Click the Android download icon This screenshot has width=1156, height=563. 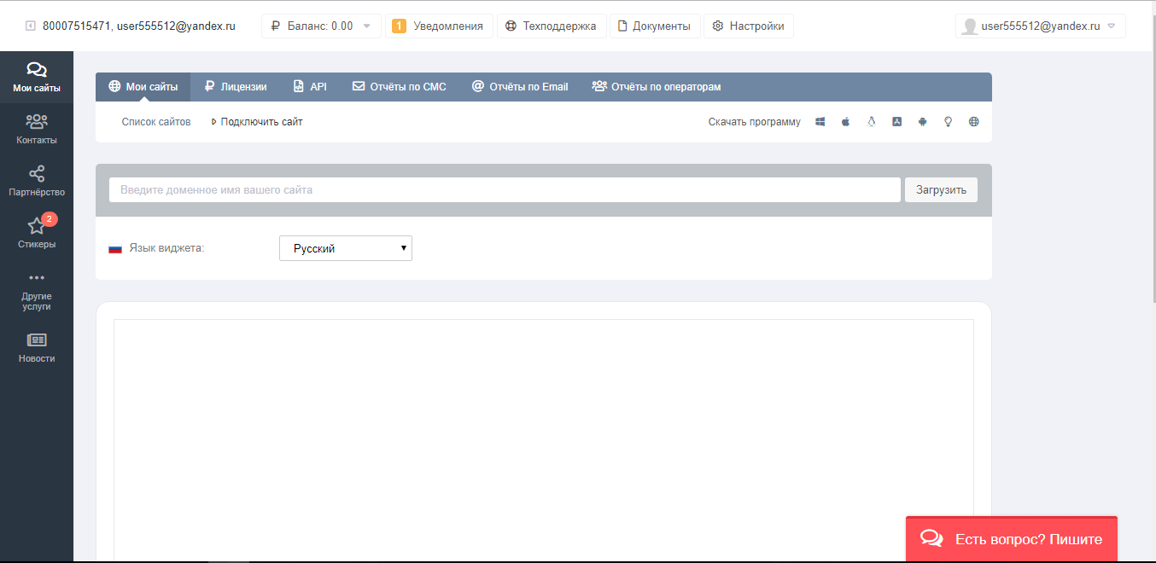tap(922, 122)
